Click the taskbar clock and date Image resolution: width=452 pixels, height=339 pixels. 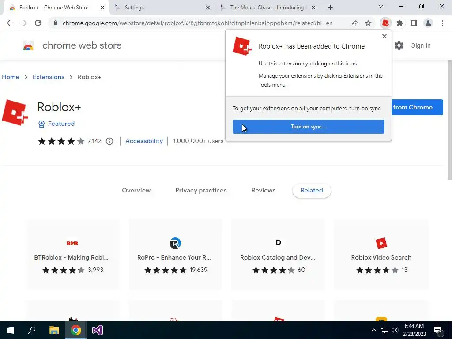pyautogui.click(x=414, y=330)
